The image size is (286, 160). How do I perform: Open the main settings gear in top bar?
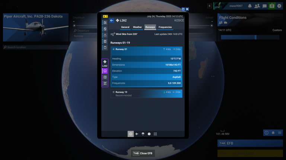(x=279, y=6)
